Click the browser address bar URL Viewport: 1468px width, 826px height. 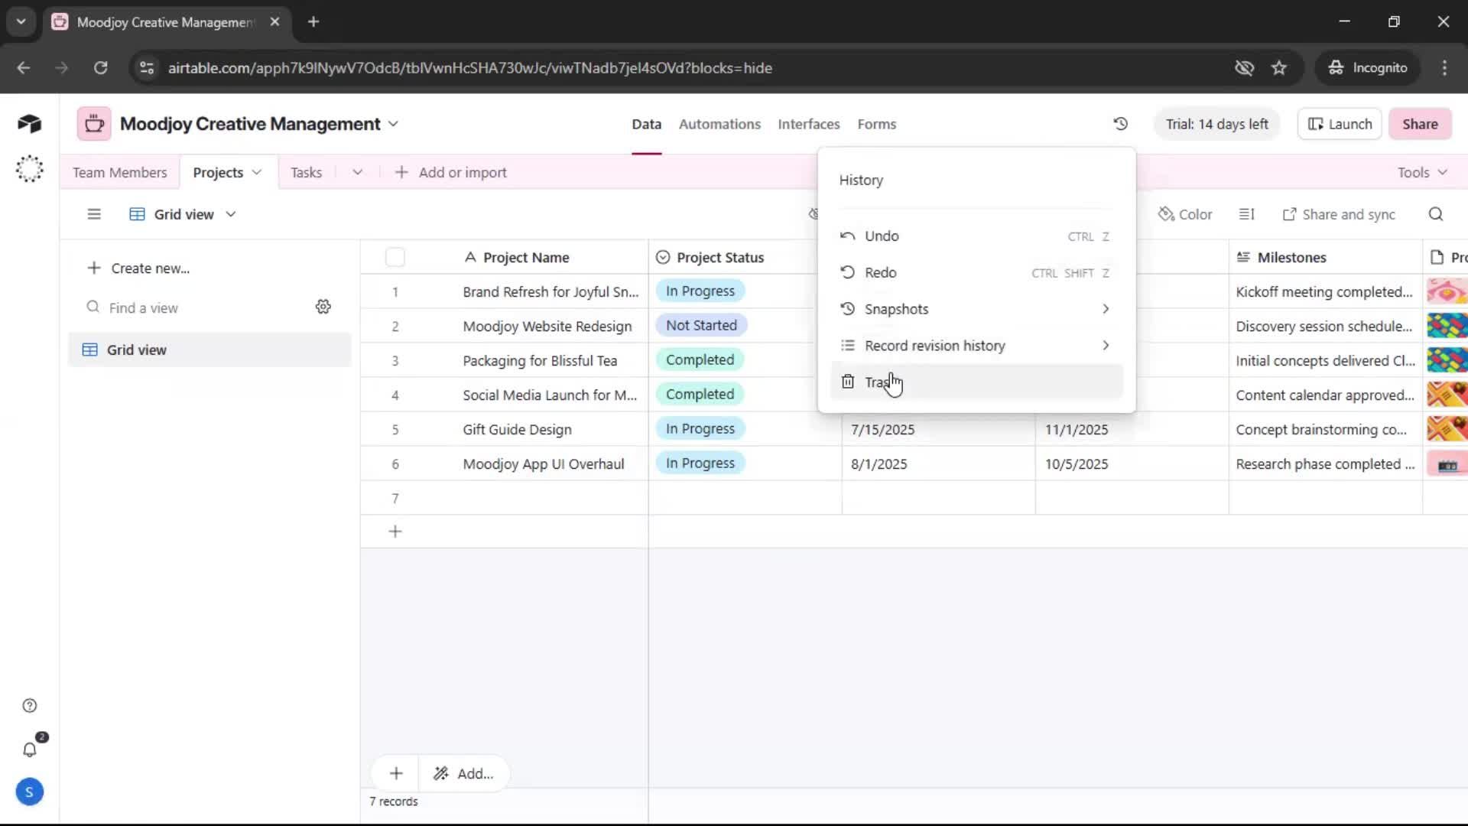(469, 68)
